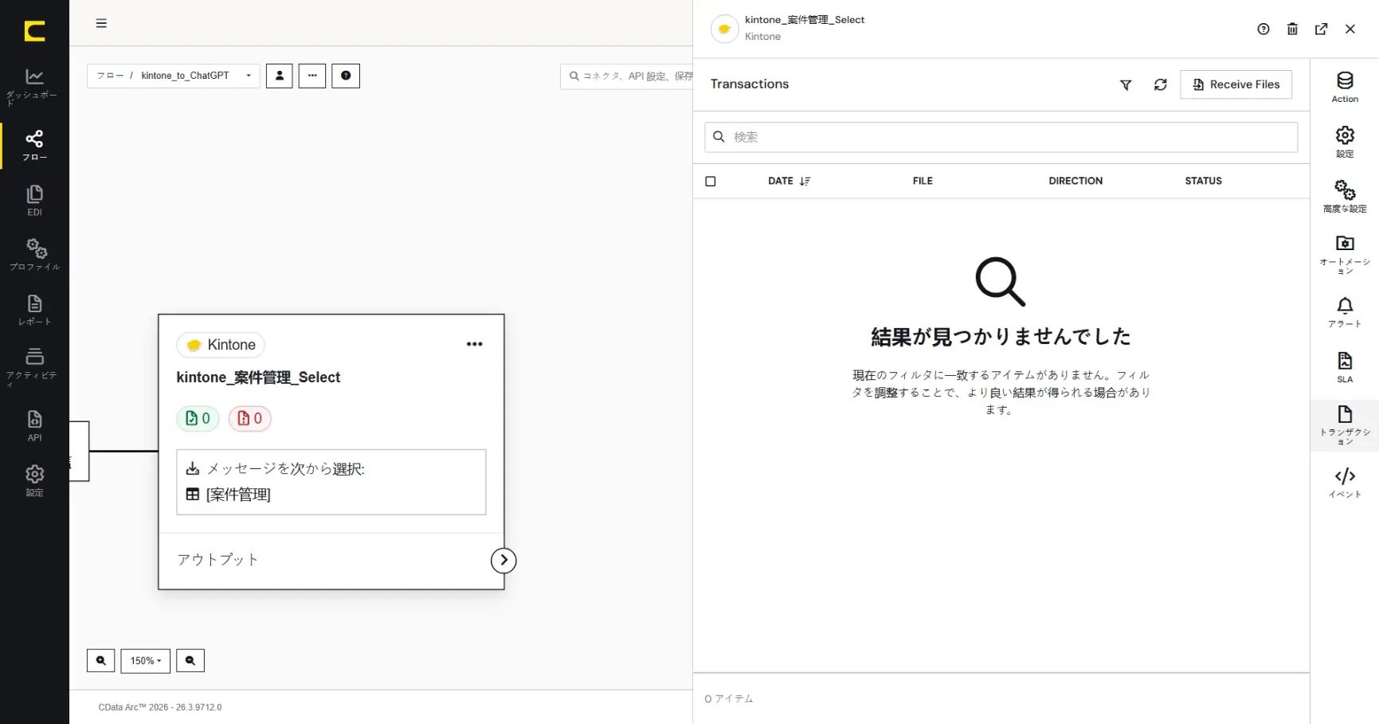
Task: Open connector in new window
Action: (1321, 29)
